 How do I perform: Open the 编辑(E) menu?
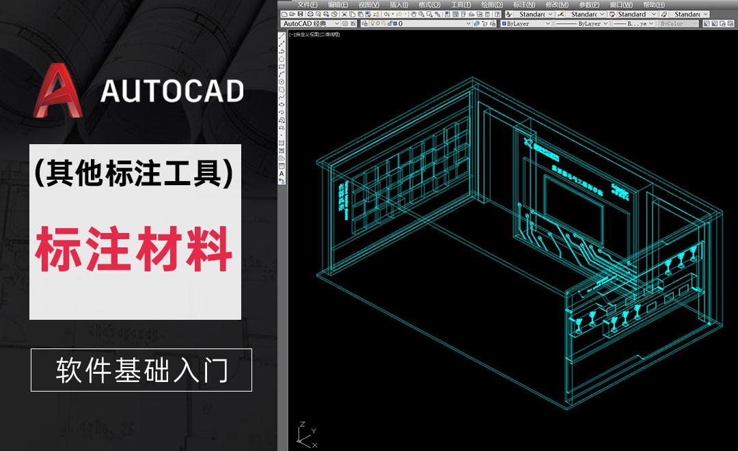(x=338, y=5)
